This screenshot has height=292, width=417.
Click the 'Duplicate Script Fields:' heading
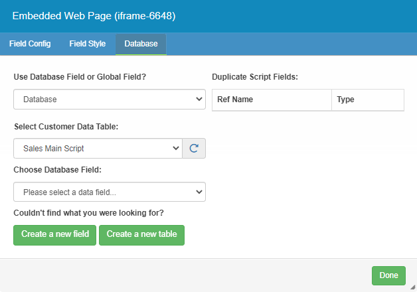pos(254,77)
